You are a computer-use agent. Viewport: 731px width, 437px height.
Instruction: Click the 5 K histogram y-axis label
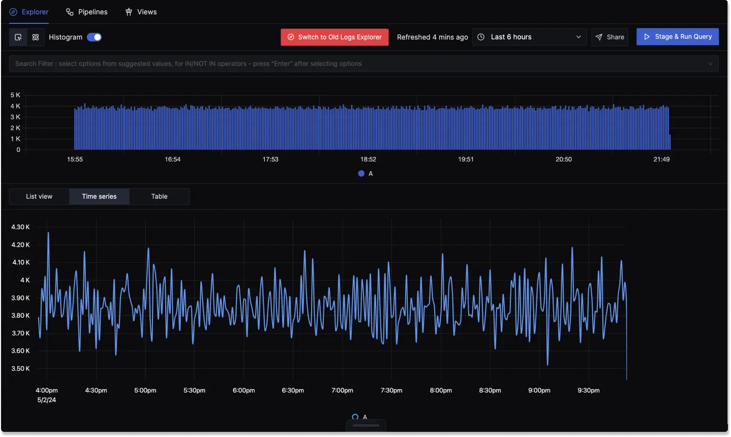(x=15, y=96)
